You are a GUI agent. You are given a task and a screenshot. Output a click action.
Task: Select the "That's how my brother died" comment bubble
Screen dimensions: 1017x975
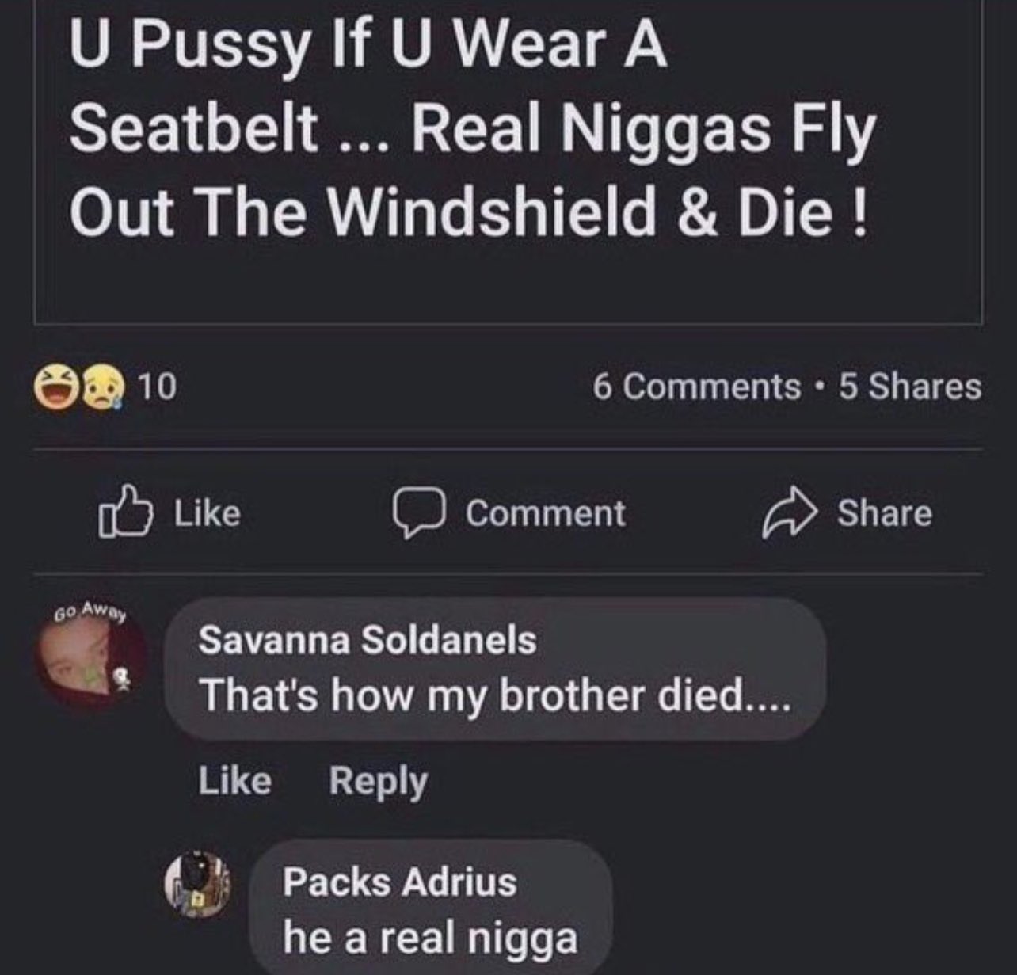tap(495, 668)
